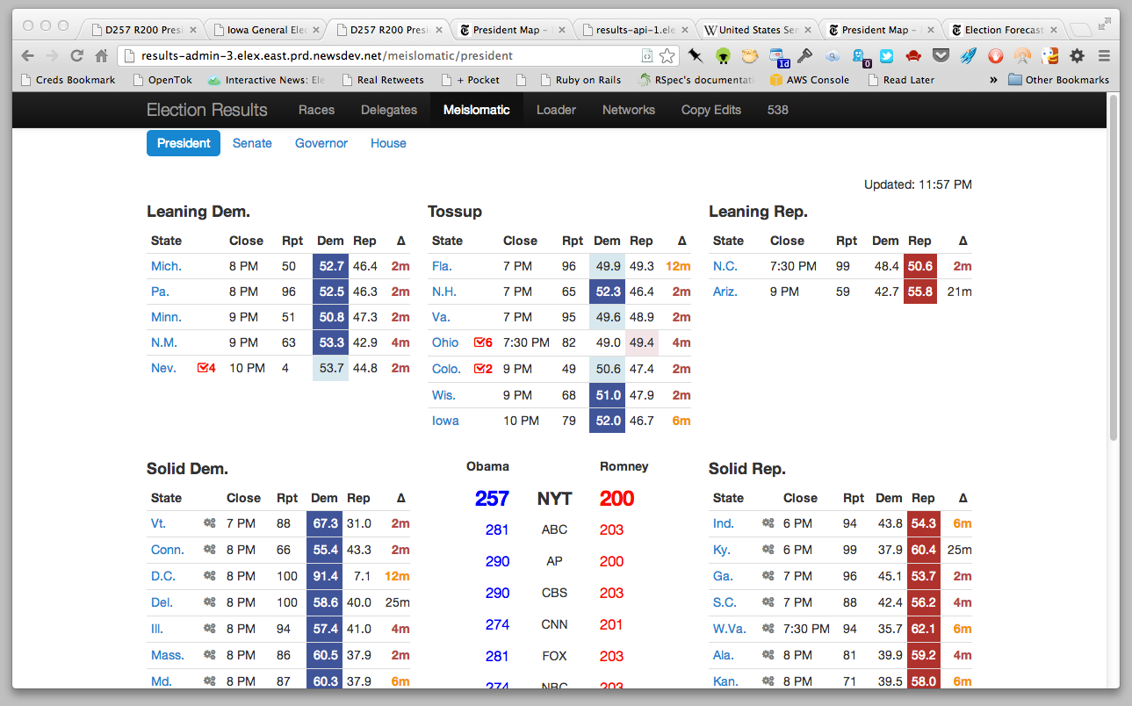Click Michigan's blue 52.7 Dem cell
Viewport: 1132px width, 706px height.
tap(329, 266)
